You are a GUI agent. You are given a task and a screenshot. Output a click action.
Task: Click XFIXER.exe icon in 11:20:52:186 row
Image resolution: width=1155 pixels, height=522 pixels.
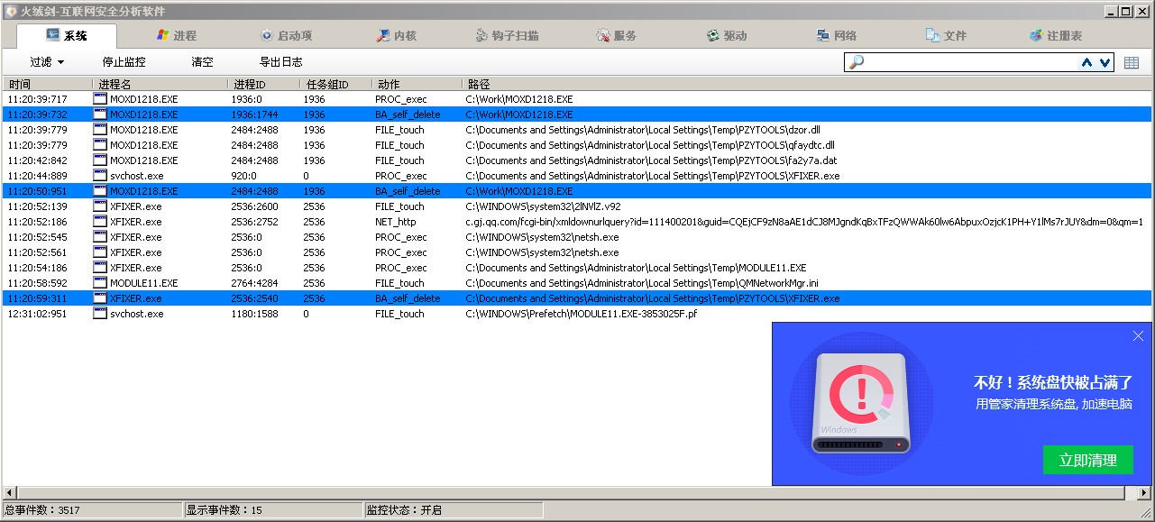pyautogui.click(x=100, y=222)
